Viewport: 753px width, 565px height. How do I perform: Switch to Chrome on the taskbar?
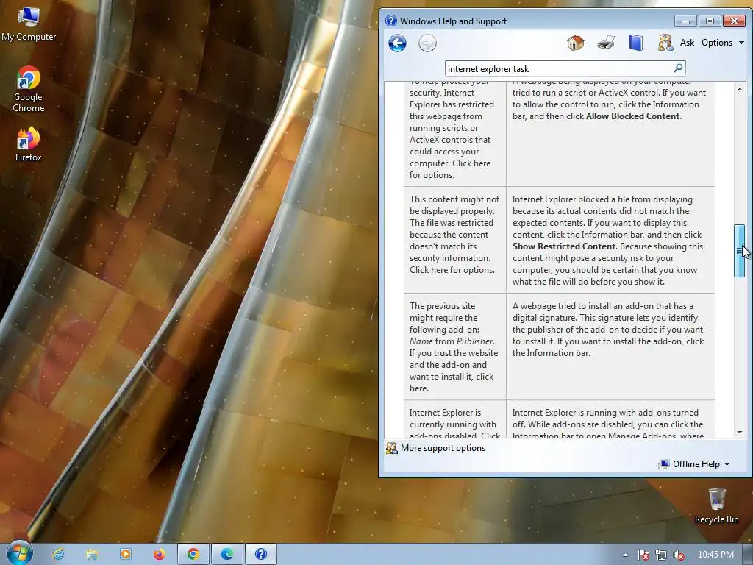coord(193,555)
